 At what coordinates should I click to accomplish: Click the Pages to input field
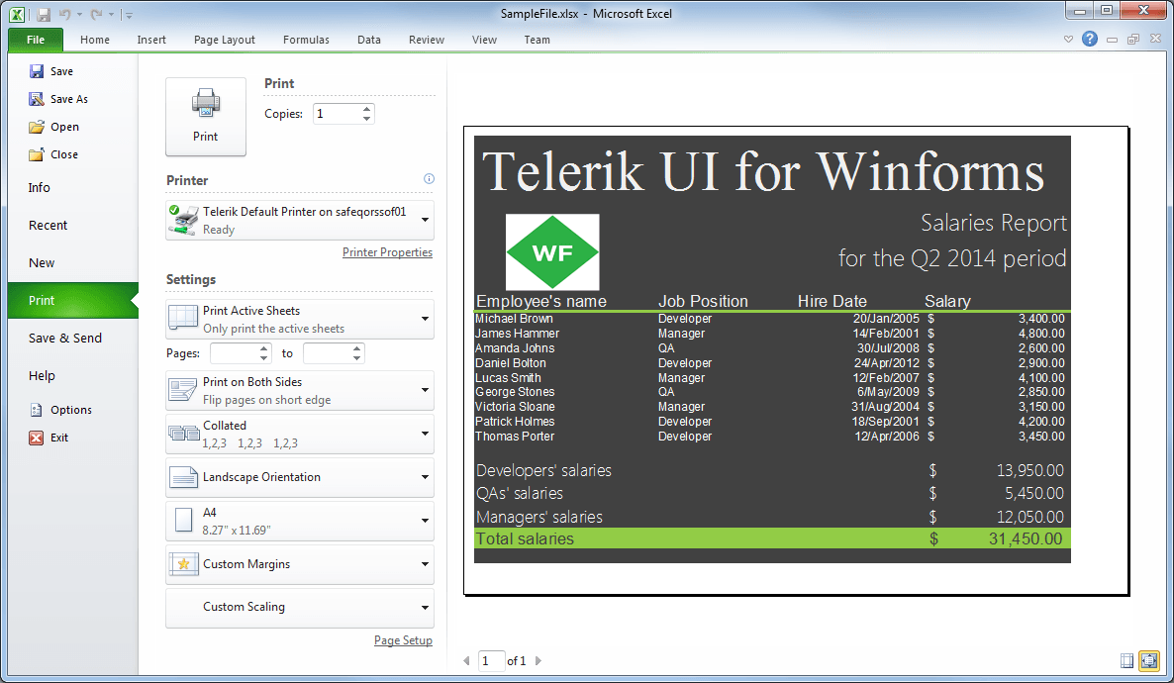click(x=328, y=353)
